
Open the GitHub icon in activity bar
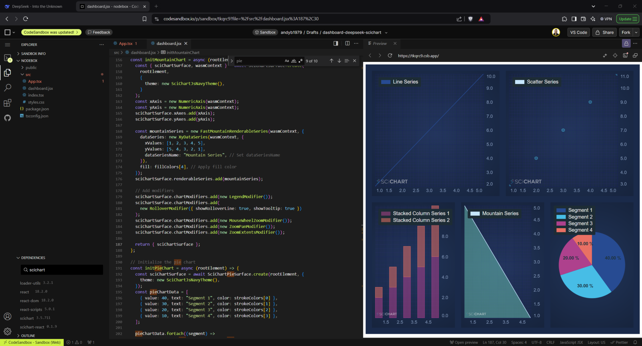coord(8,118)
